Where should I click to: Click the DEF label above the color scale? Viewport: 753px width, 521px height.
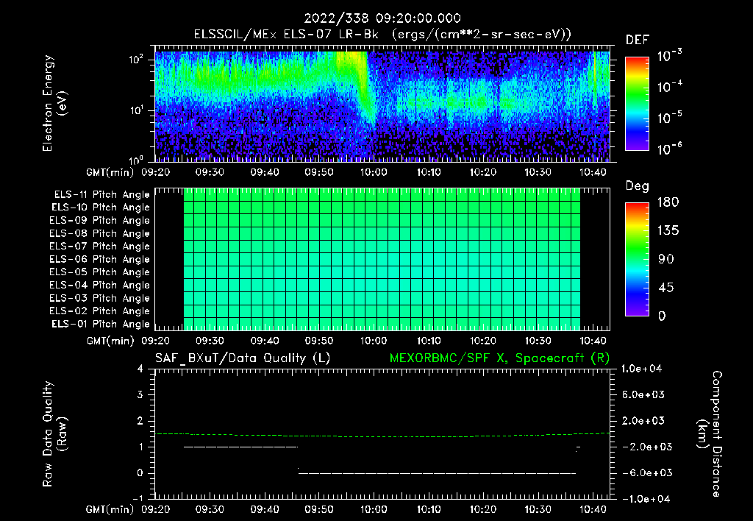click(x=638, y=40)
